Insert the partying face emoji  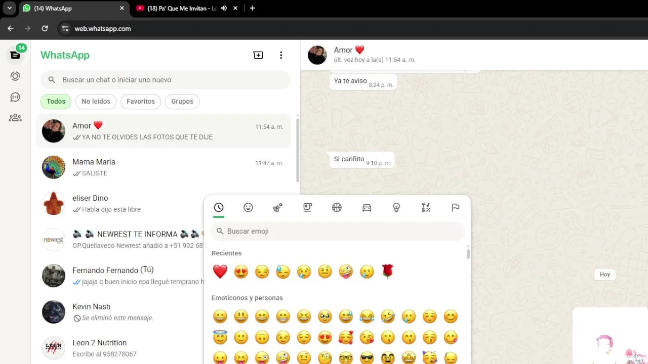coord(430,358)
